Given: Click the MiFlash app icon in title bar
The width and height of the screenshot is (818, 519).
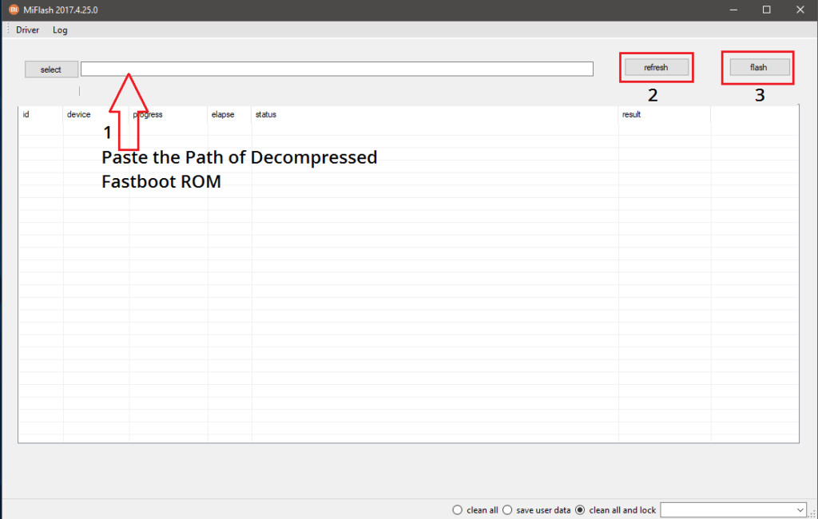Looking at the screenshot, I should [14, 10].
